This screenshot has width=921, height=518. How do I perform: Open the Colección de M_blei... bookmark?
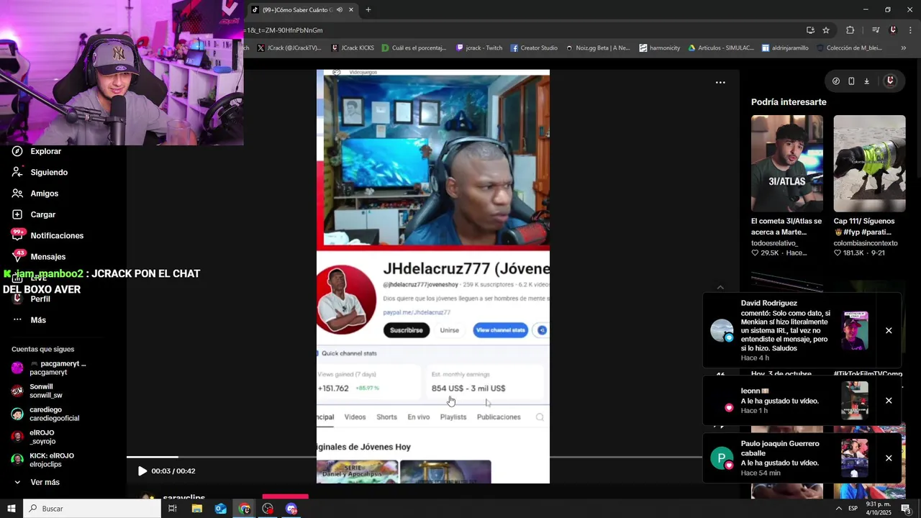coord(849,48)
